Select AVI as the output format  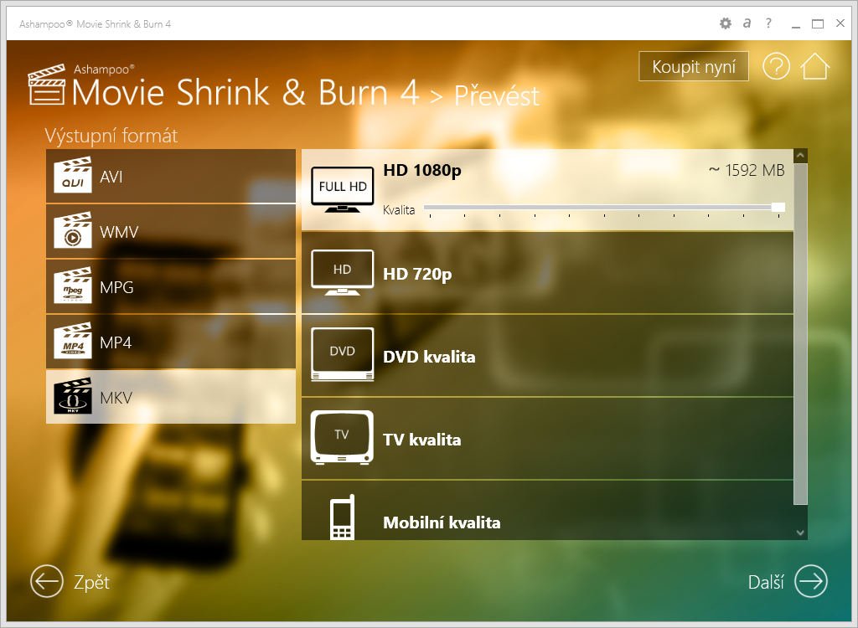coord(171,176)
